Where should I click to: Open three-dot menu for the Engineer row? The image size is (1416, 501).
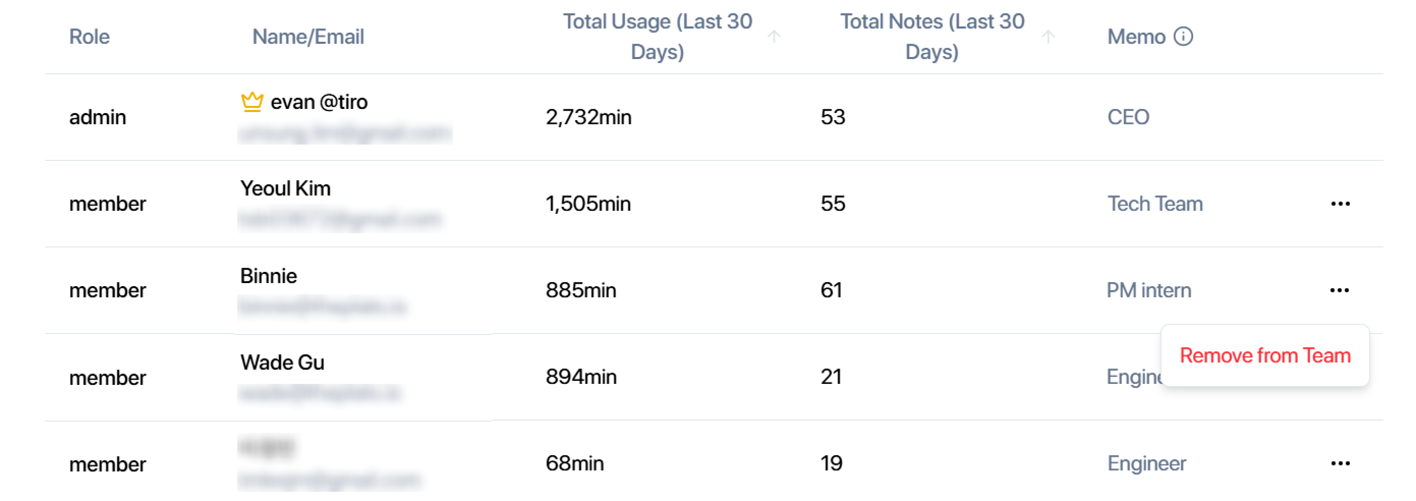[1340, 464]
